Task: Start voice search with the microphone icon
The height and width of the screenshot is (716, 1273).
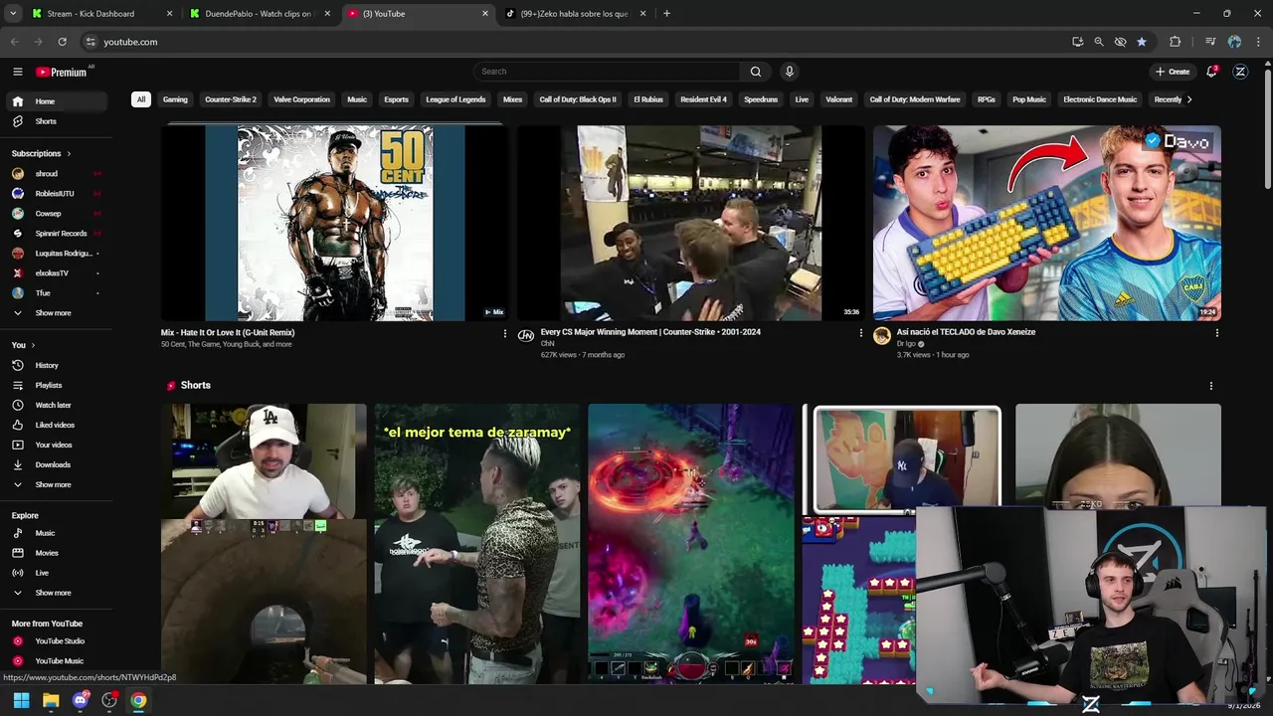Action: click(790, 72)
